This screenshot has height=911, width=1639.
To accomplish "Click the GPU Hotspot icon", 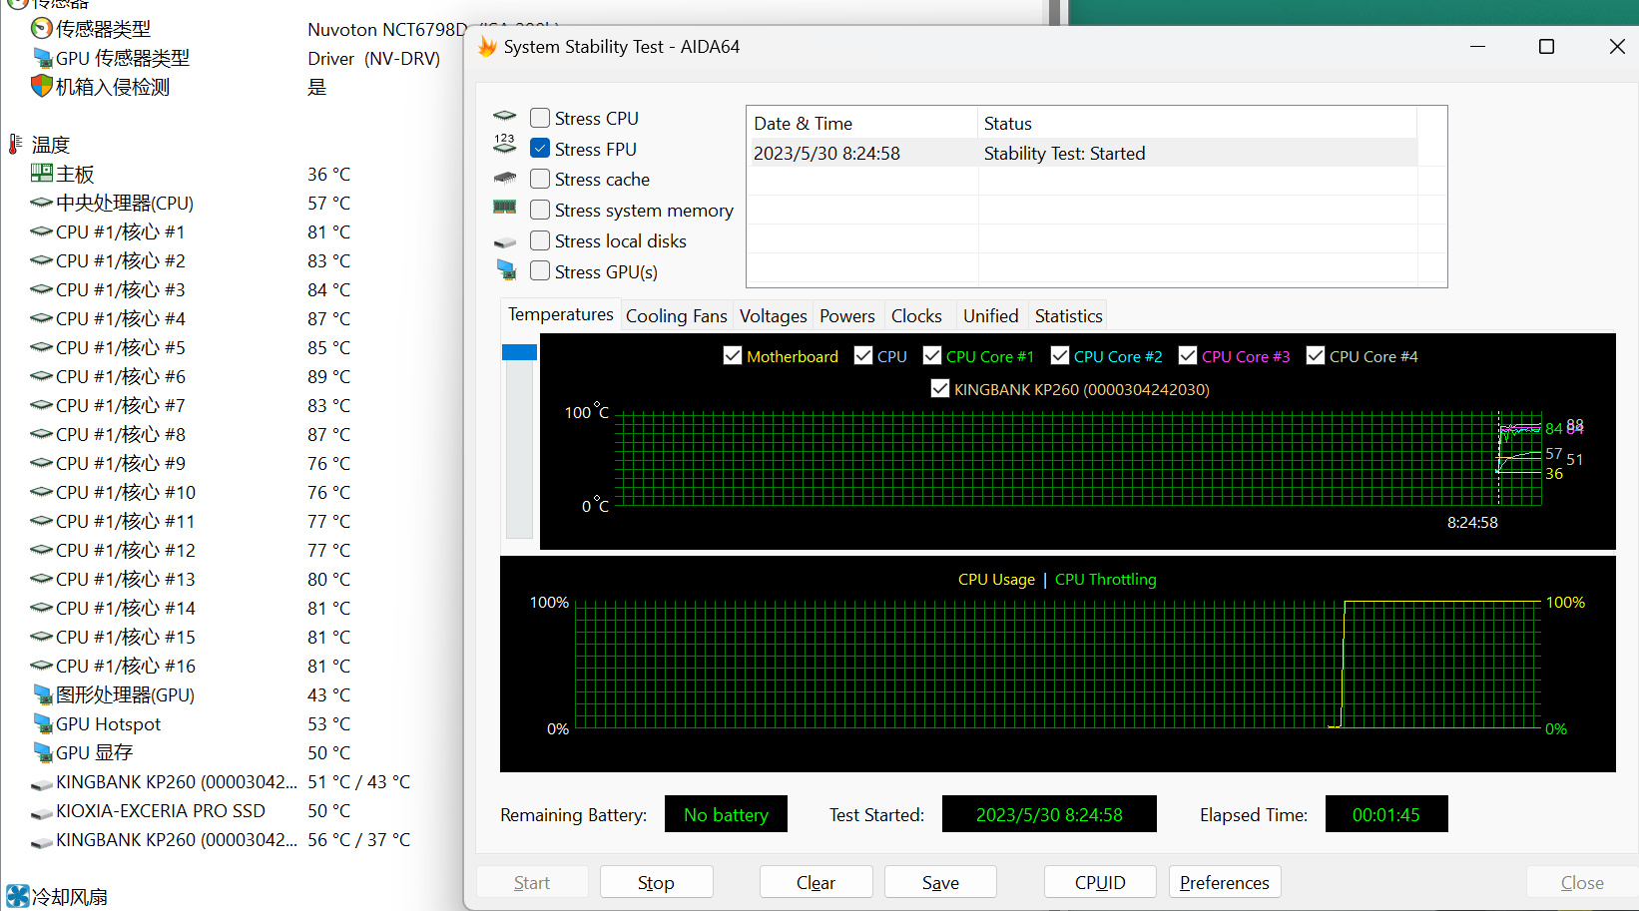I will click(43, 723).
